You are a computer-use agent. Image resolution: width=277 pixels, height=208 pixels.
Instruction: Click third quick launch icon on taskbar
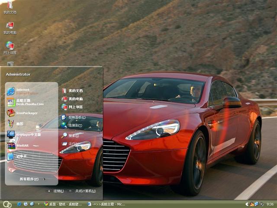click(x=32, y=204)
